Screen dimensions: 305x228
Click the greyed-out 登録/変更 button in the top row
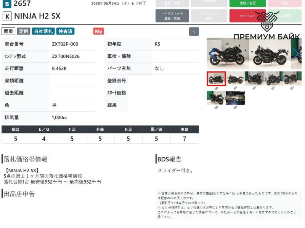click(172, 3)
